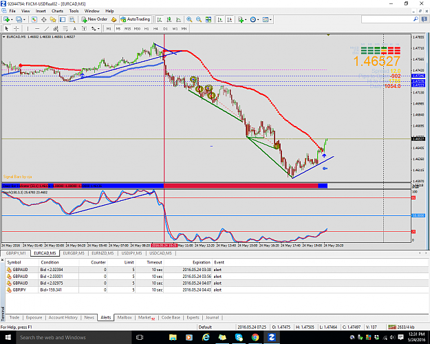Zoom in on the chart
Viewport: 430px width, 344px height.
(189, 19)
